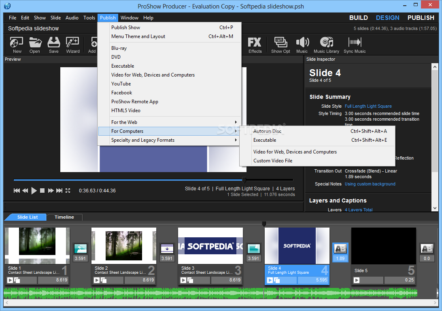Screen dimensions: 442x311
Task: Choose Publish Show menu item
Action: coord(170,28)
